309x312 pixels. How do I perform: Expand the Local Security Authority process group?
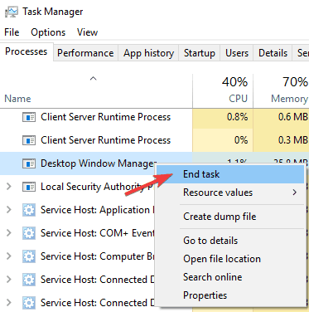pos(9,187)
